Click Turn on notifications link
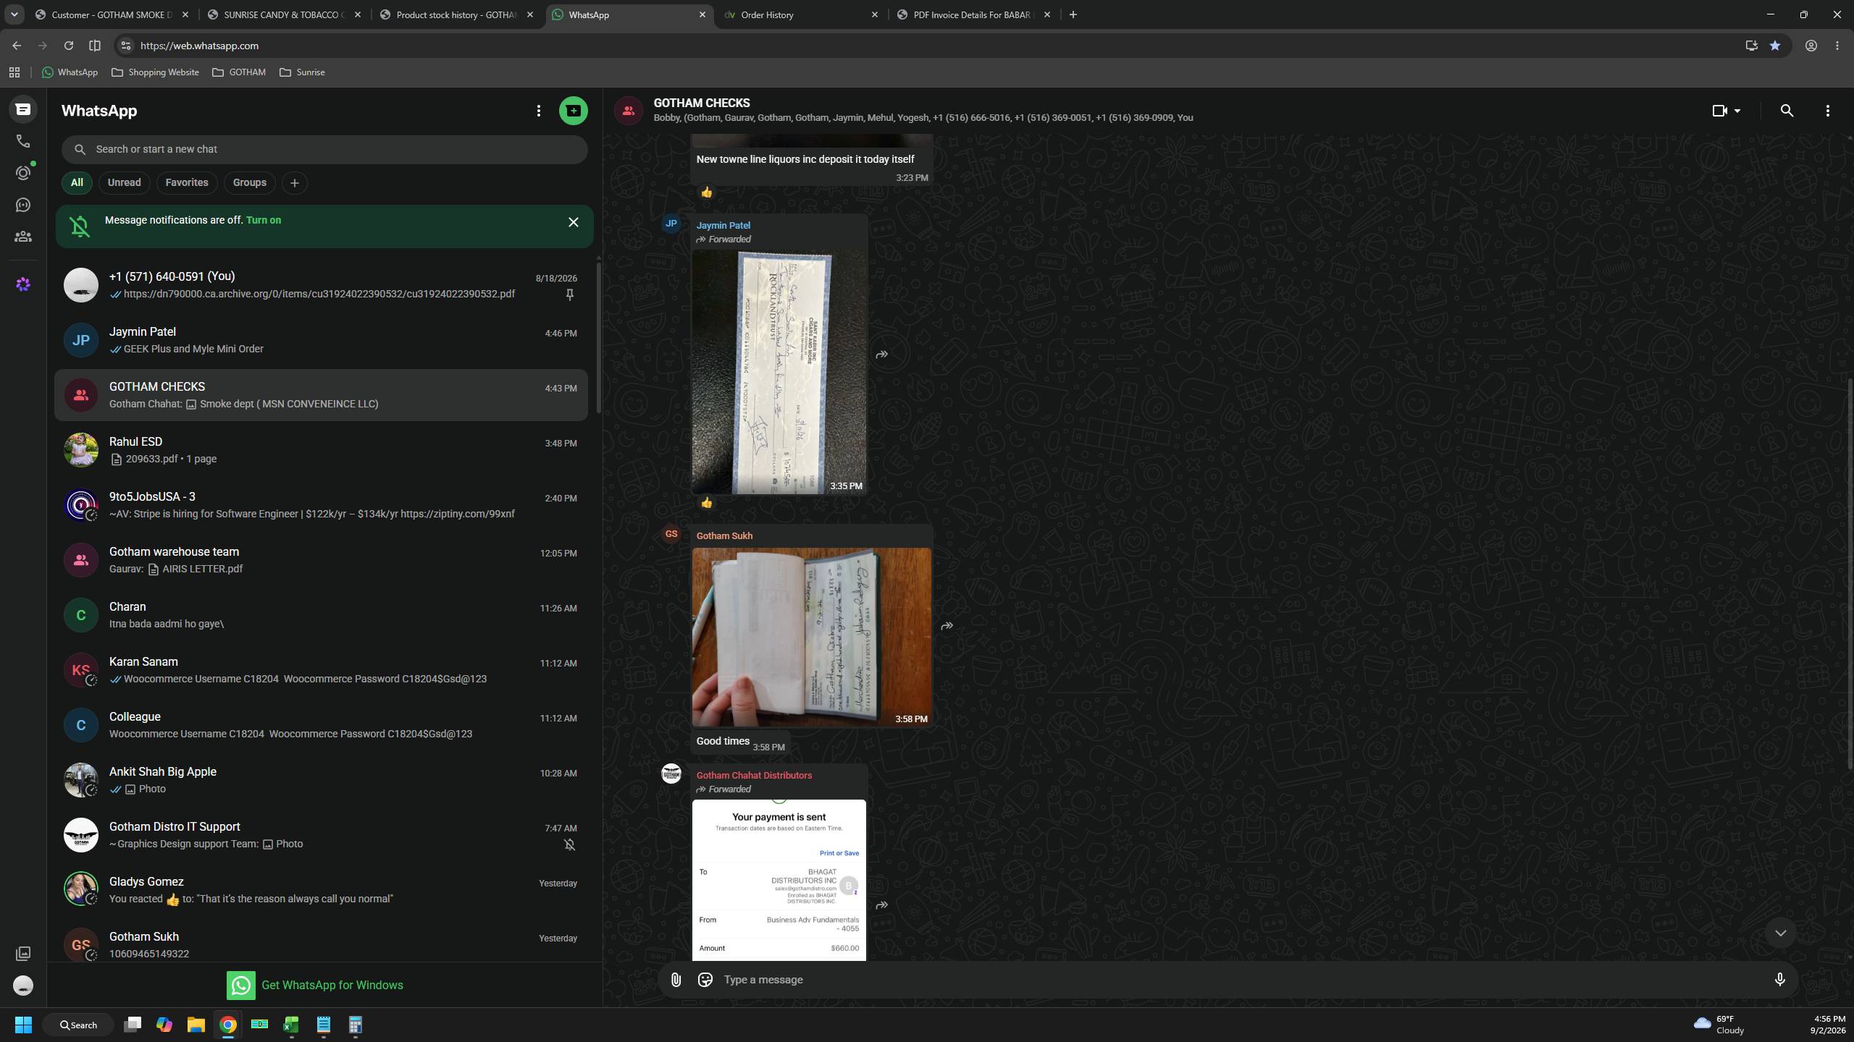The image size is (1854, 1042). (x=264, y=220)
